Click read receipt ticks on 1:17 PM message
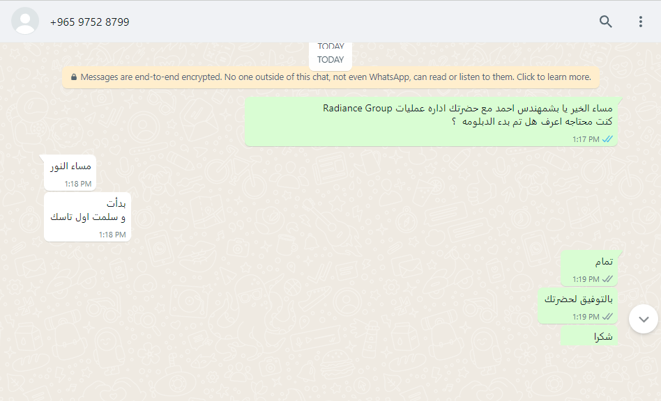Viewport: 661px width, 401px height. [607, 139]
